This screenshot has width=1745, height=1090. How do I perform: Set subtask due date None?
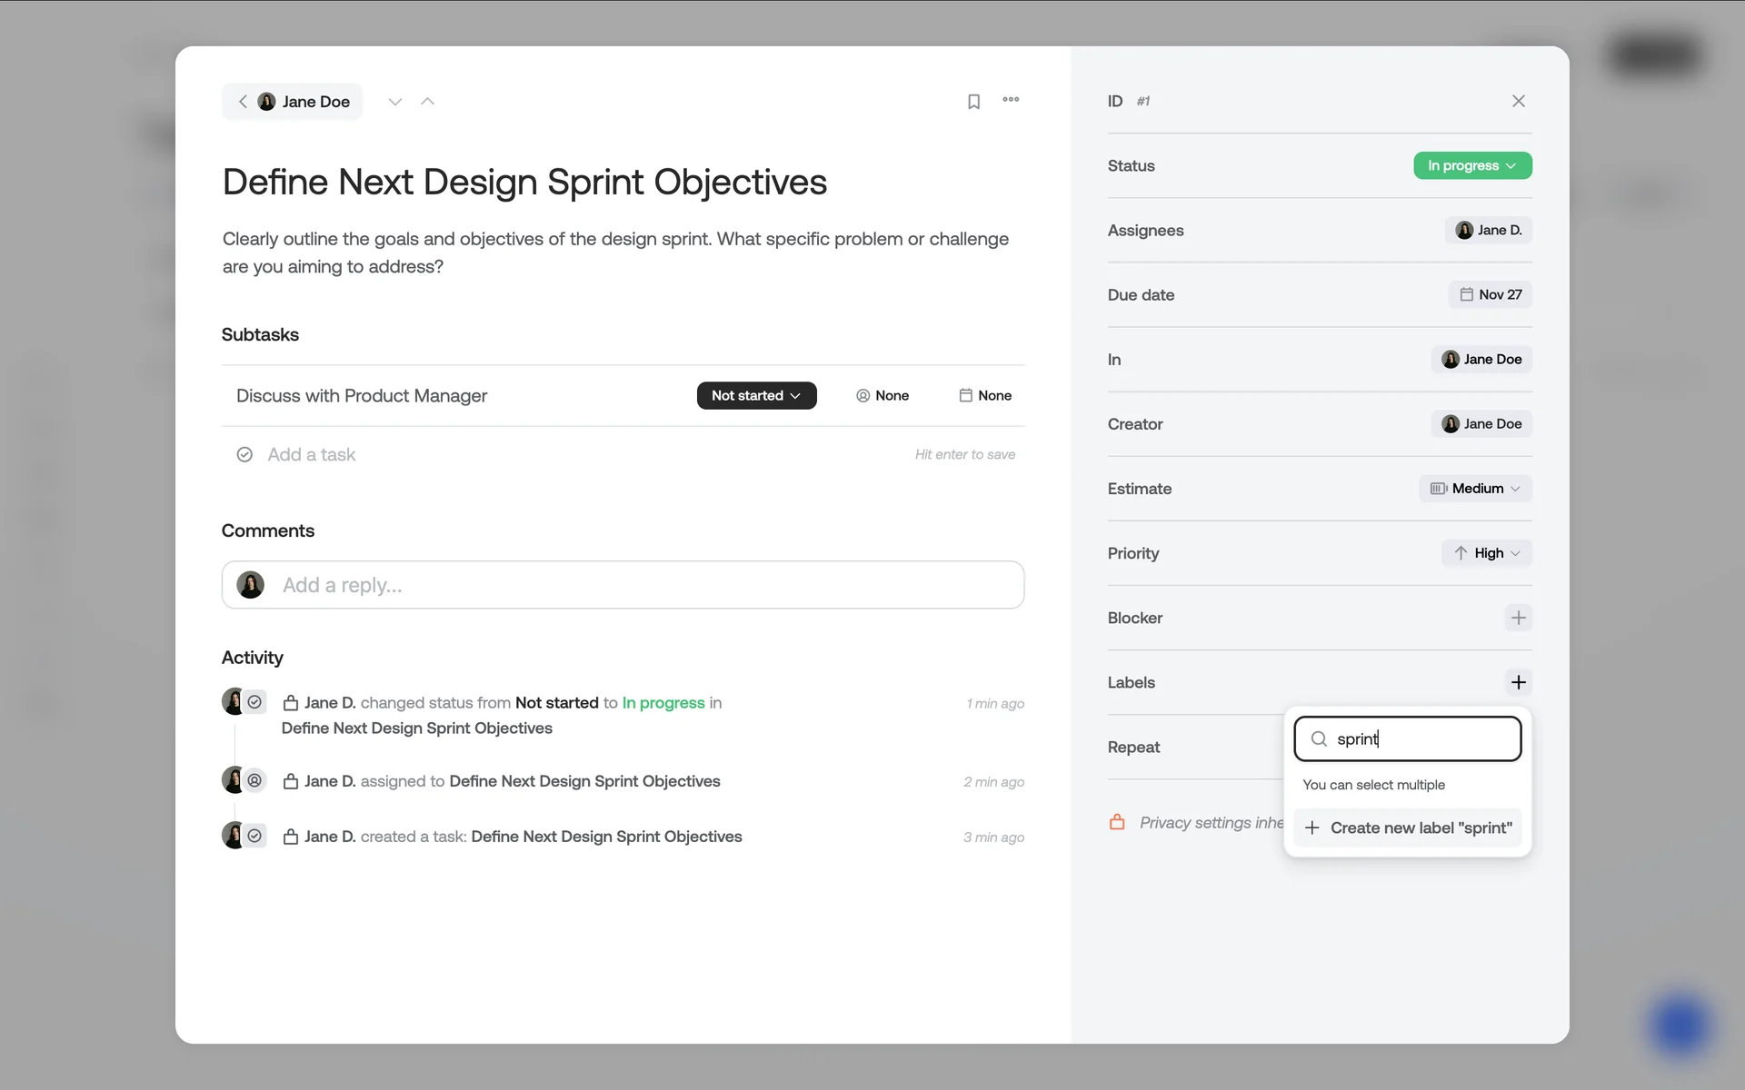[985, 395]
